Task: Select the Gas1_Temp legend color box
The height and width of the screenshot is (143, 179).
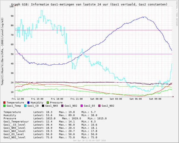Action: click(5, 106)
